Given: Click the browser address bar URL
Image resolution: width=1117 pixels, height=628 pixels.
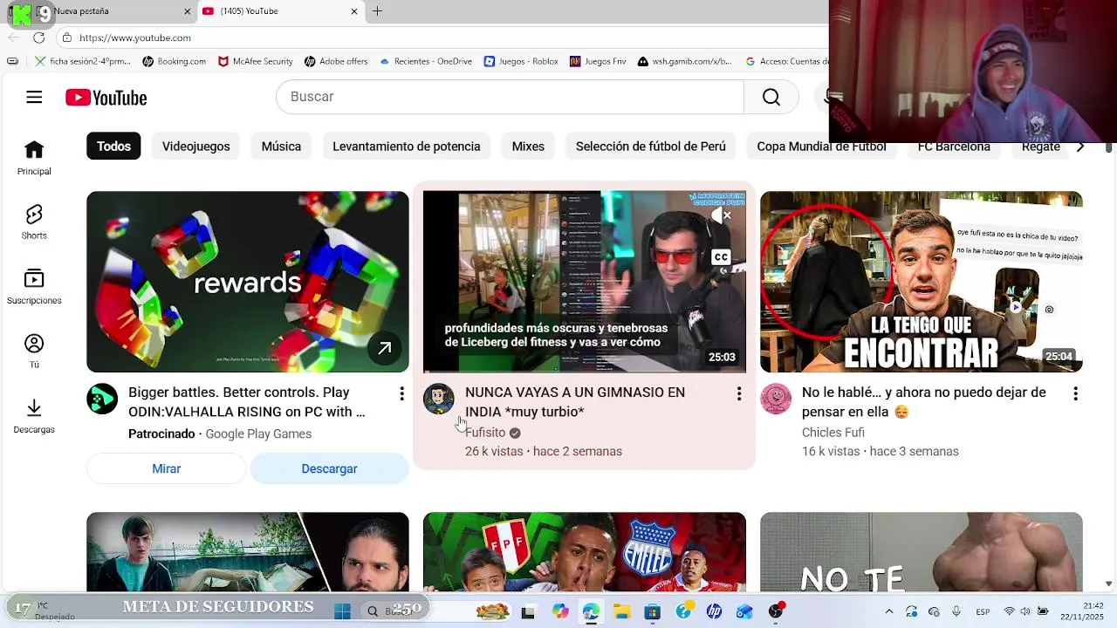Looking at the screenshot, I should coord(135,38).
